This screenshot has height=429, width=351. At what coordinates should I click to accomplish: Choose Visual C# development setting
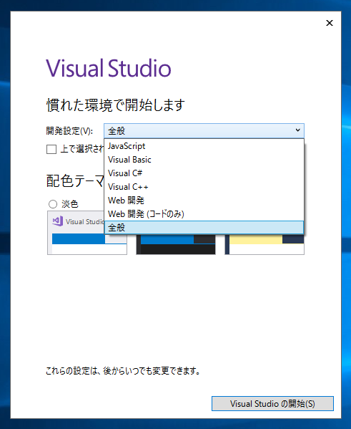[x=204, y=173]
